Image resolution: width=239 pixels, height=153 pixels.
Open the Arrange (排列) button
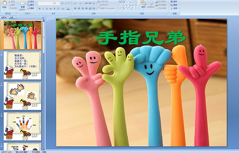pyautogui.click(x=143, y=5)
